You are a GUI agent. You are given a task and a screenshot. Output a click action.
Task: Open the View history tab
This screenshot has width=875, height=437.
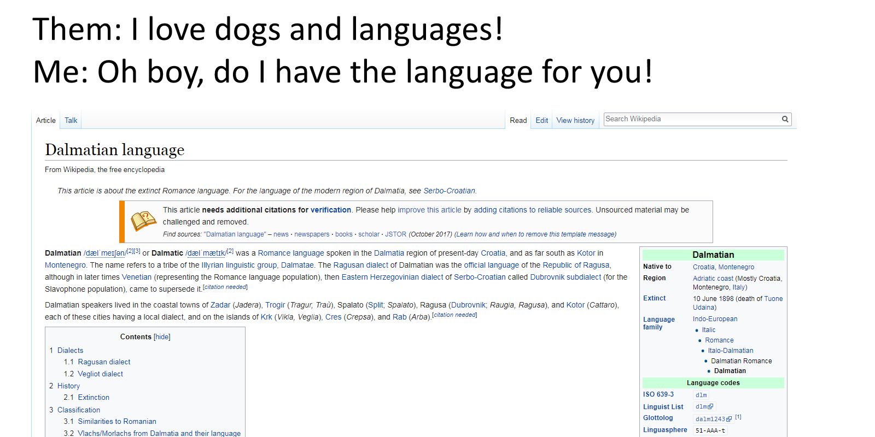[x=575, y=120]
